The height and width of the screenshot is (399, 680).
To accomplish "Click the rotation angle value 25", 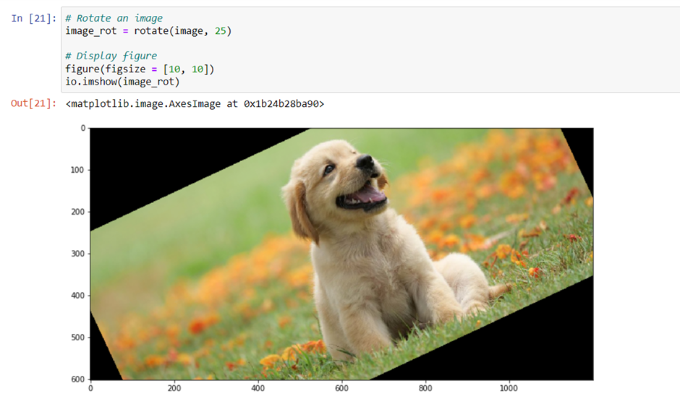I will tap(221, 31).
